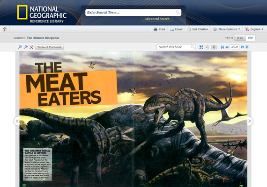Jump to the last page

tap(247, 47)
